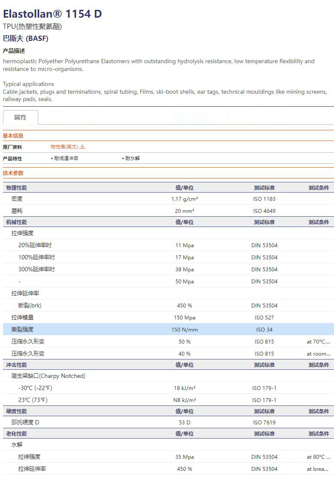Click the 150 Mpa tensile modulus value

pyautogui.click(x=185, y=318)
